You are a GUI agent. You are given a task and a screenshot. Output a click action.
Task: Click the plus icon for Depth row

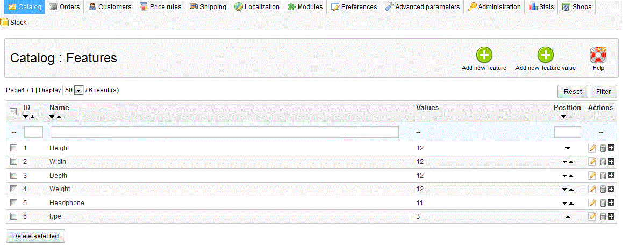(x=611, y=176)
